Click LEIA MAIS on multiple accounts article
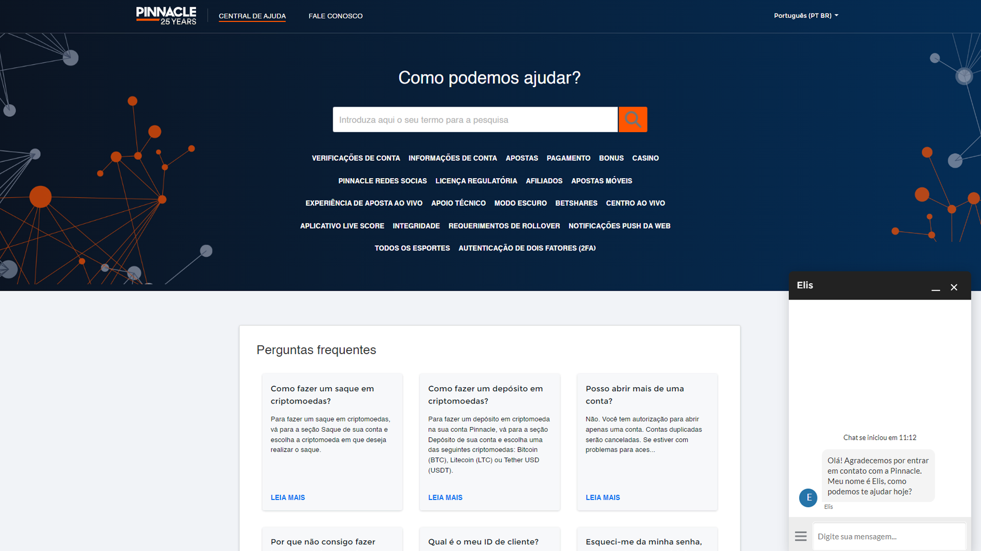 (602, 497)
